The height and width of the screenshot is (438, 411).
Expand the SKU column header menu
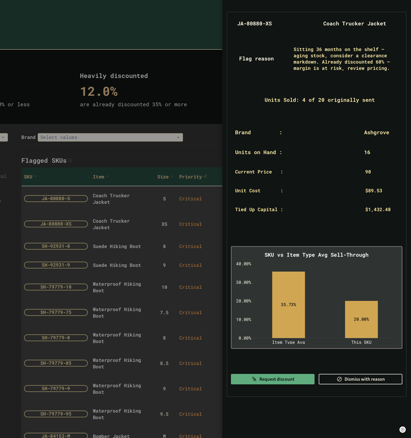point(35,176)
